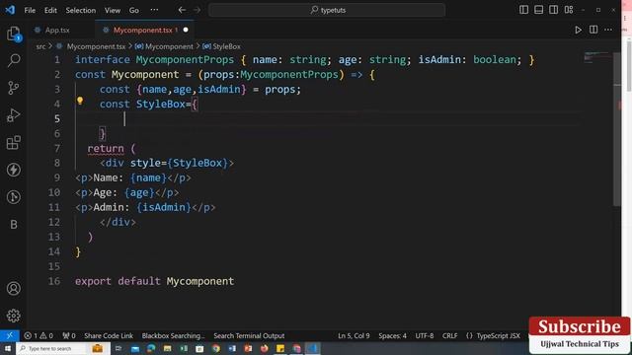Image resolution: width=632 pixels, height=355 pixels.
Task: Open the File menu
Action: coord(30,10)
